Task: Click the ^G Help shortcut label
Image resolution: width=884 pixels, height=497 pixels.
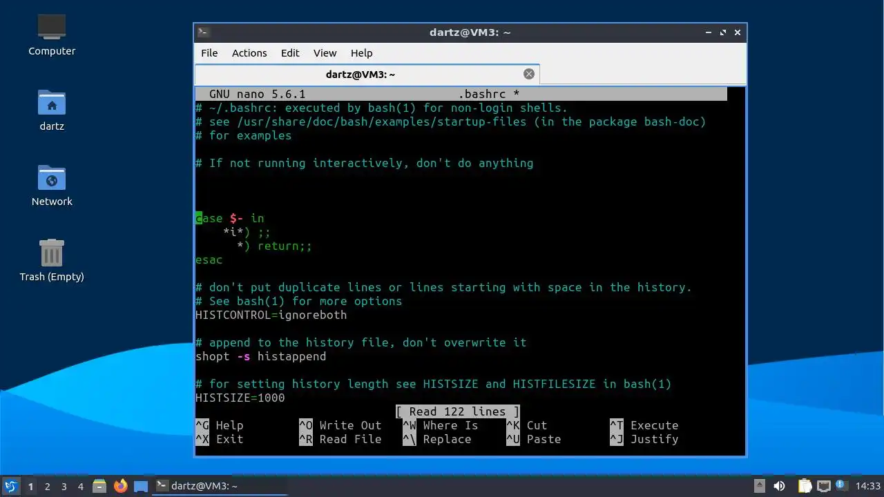Action: click(220, 425)
